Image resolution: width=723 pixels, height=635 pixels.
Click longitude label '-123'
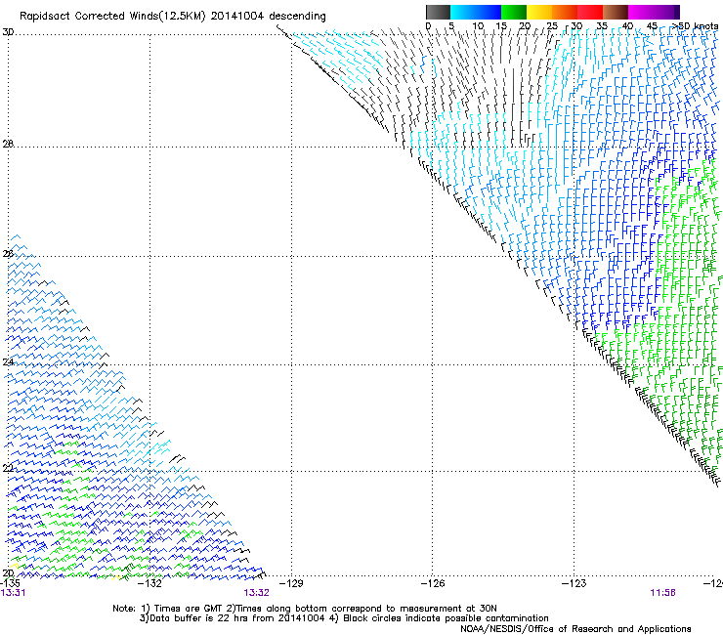(574, 583)
